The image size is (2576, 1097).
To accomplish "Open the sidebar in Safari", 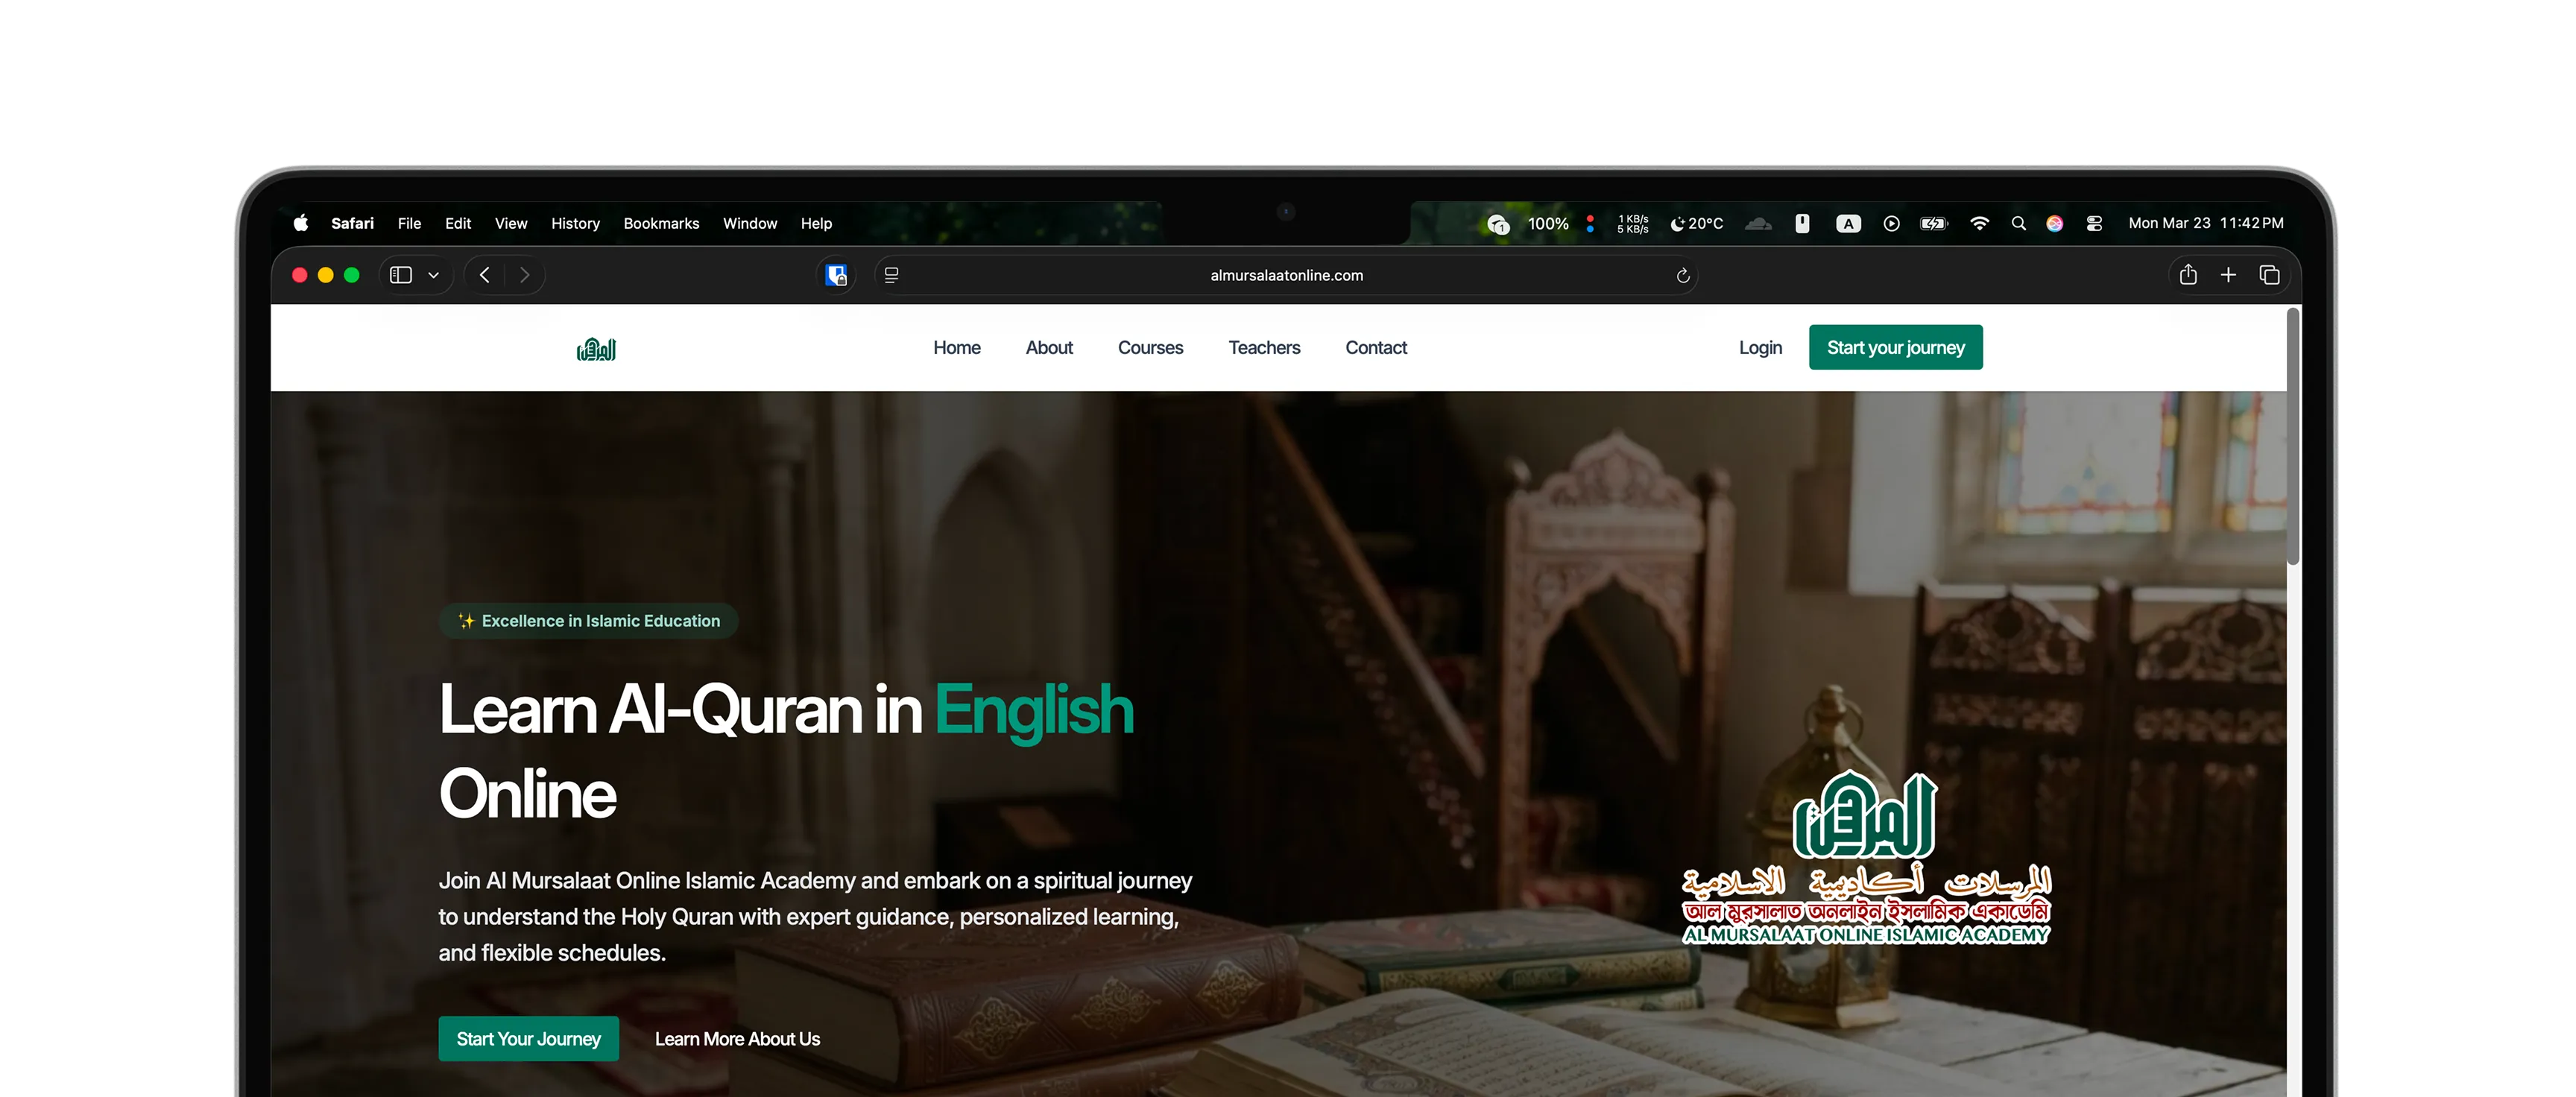I will pyautogui.click(x=400, y=275).
